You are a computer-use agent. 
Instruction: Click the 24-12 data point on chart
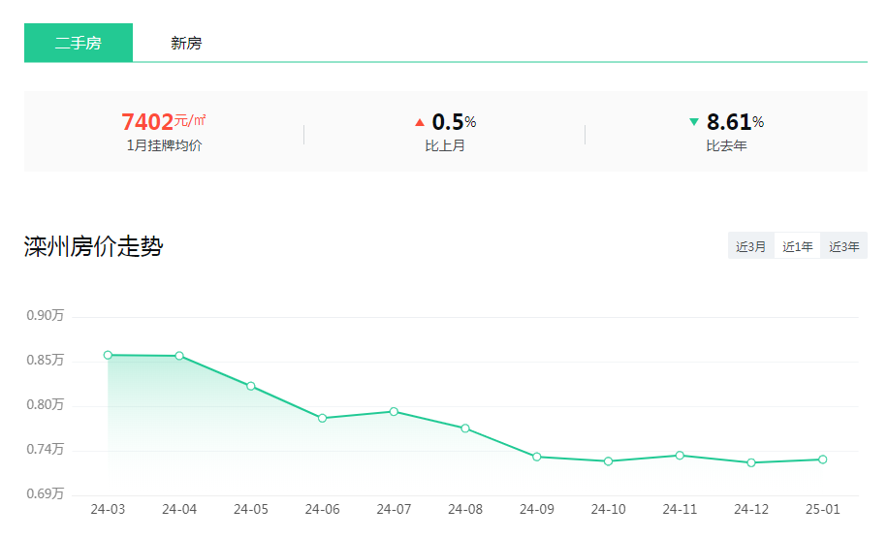751,462
